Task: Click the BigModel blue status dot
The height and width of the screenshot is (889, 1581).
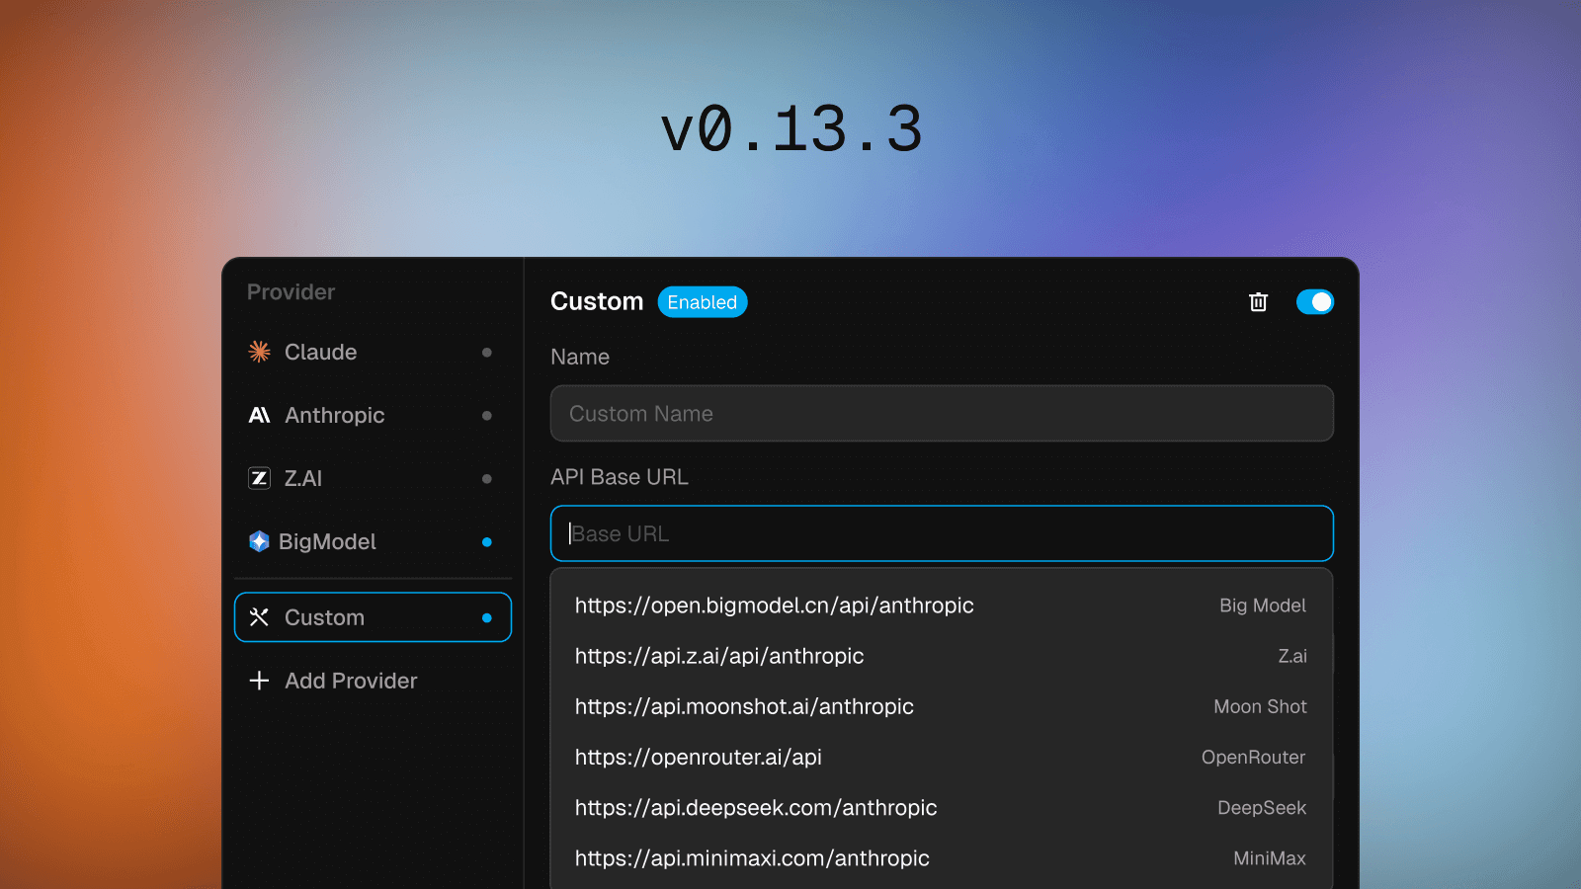Action: pyautogui.click(x=486, y=541)
